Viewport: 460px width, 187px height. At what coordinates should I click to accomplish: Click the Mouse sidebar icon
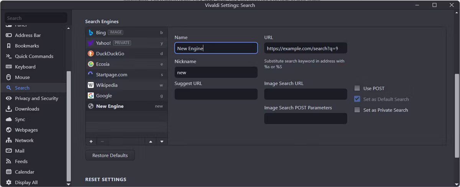9,77
